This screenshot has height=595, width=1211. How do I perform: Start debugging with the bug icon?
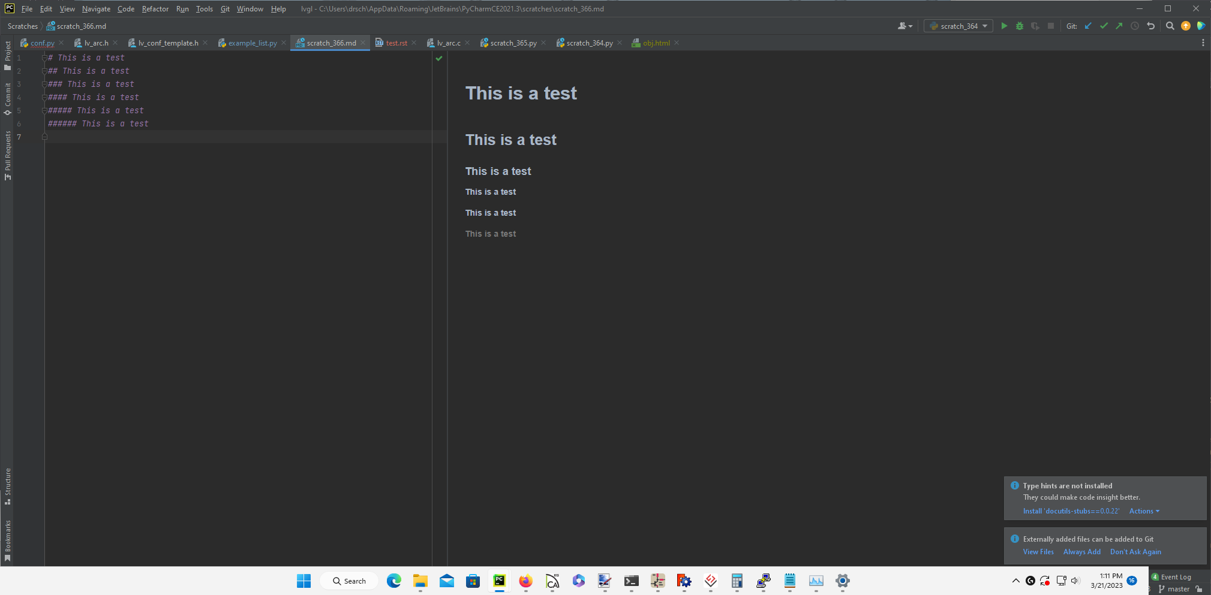[1020, 26]
